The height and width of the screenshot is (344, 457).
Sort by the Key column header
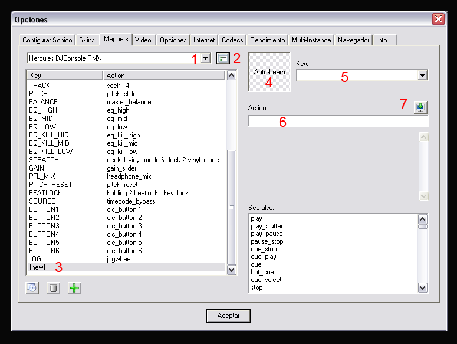pyautogui.click(x=65, y=75)
